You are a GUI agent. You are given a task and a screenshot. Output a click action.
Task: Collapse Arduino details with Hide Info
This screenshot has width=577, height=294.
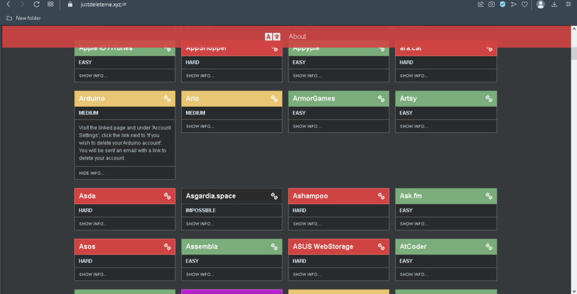[92, 173]
